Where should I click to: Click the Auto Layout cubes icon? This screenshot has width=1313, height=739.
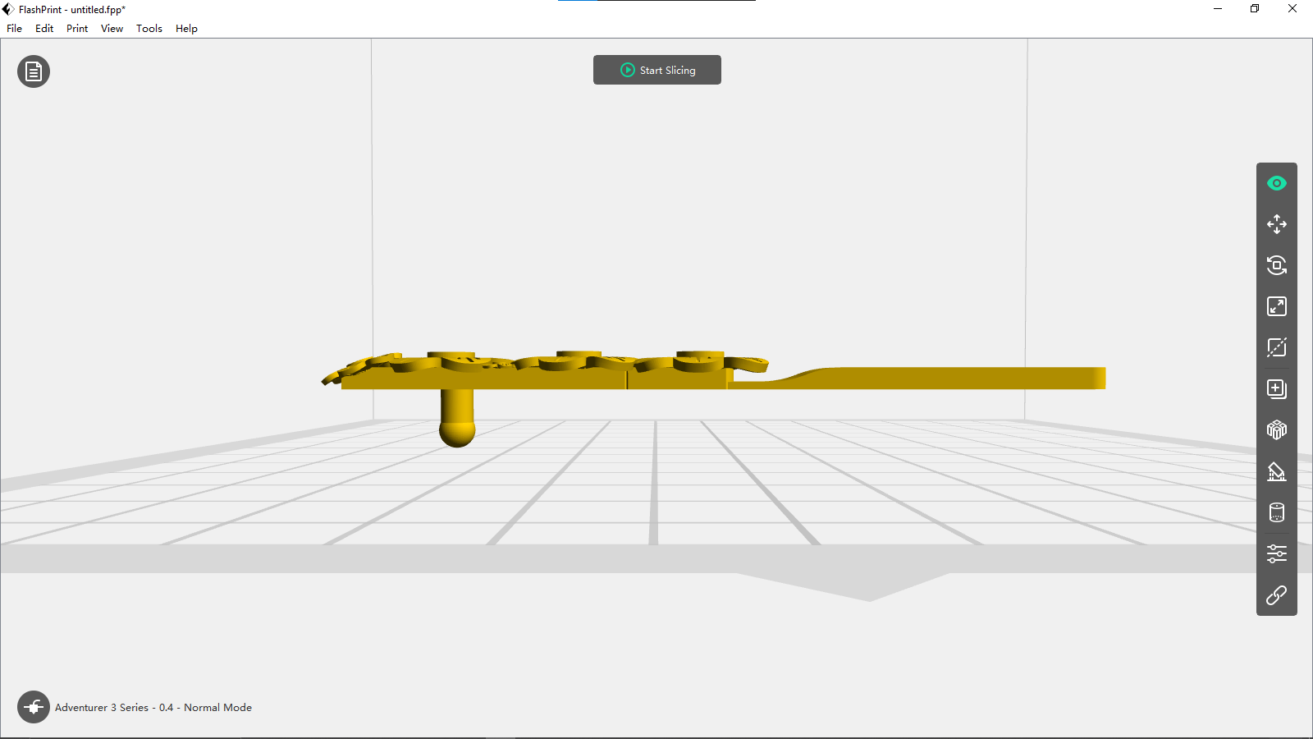click(x=1276, y=430)
